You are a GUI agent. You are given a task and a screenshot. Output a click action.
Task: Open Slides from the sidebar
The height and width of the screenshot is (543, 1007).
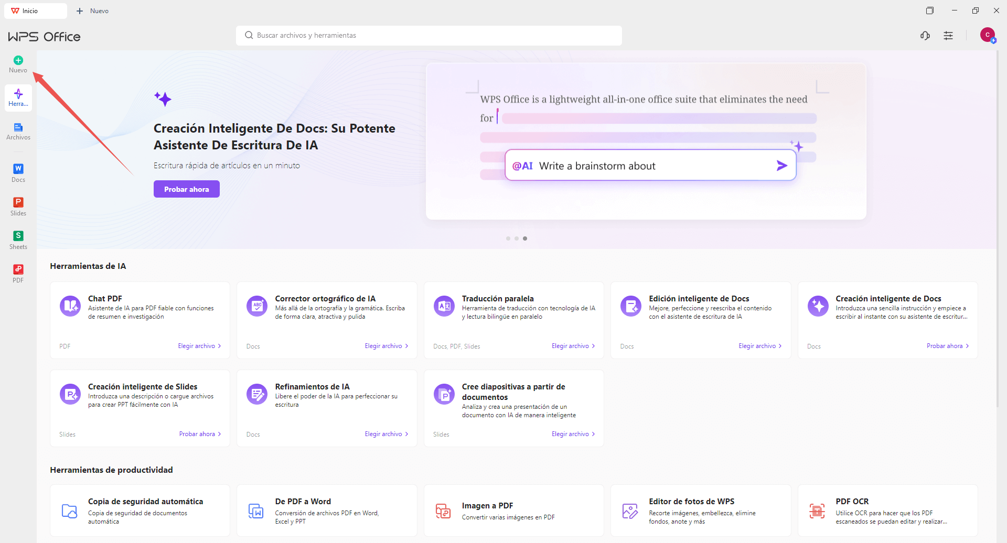[x=18, y=205]
